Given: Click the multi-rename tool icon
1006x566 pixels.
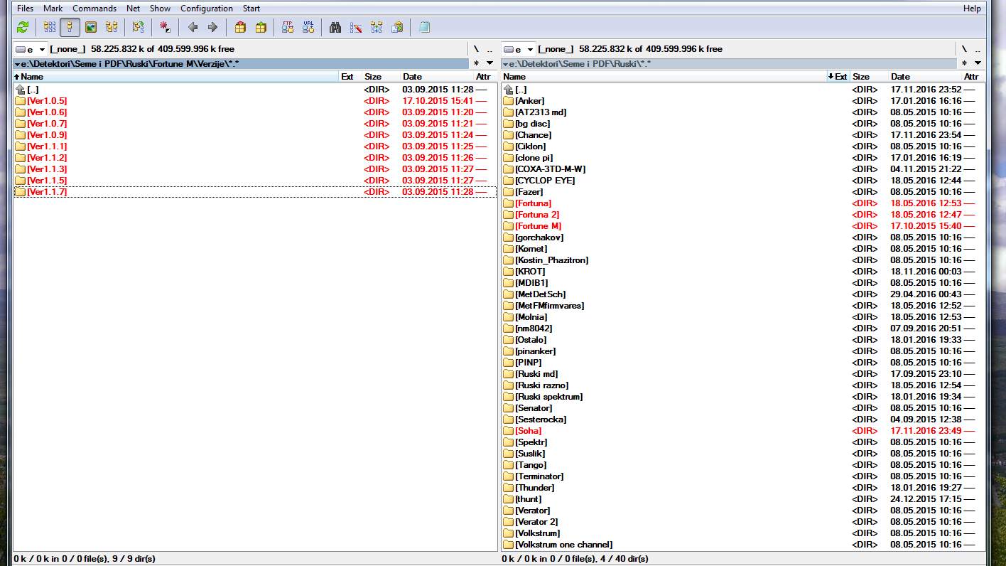Looking at the screenshot, I should pos(356,27).
